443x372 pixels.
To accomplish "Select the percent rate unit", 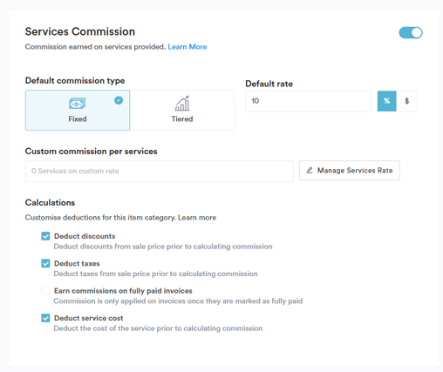I will [x=386, y=101].
